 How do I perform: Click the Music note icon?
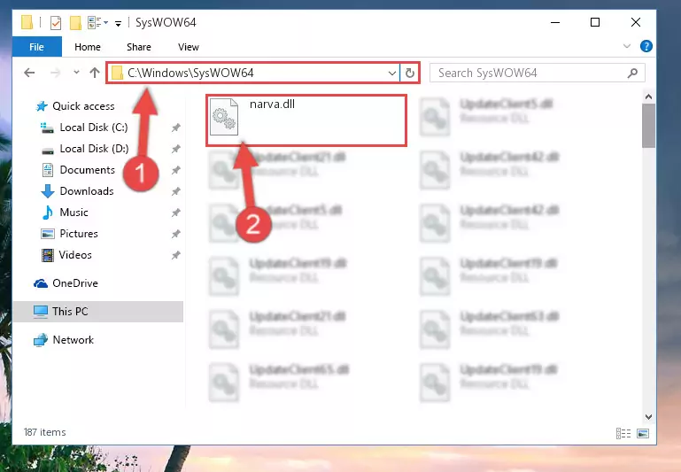47,213
